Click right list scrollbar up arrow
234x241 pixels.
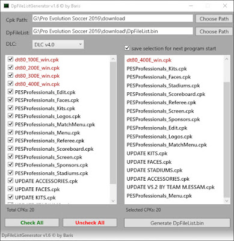(227, 59)
